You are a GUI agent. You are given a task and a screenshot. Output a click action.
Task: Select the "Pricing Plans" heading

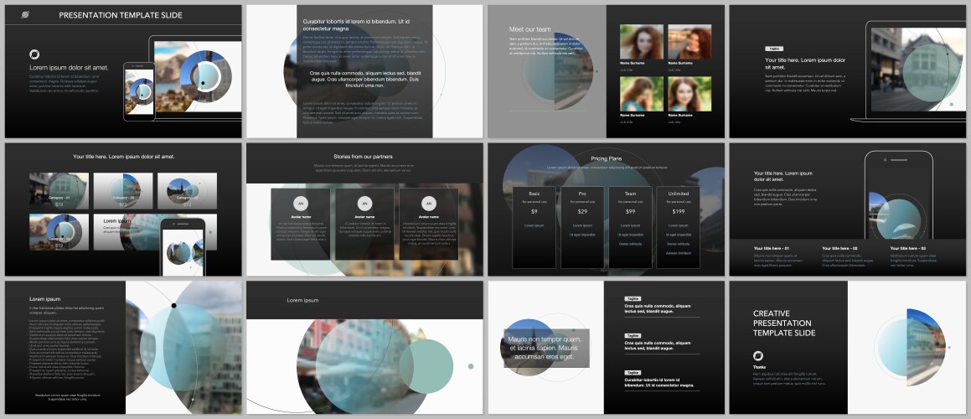click(x=607, y=158)
